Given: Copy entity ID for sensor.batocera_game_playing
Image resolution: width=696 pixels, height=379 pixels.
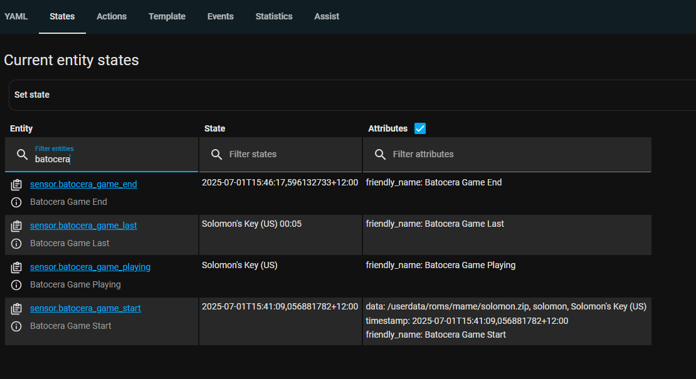Looking at the screenshot, I should click(x=16, y=267).
